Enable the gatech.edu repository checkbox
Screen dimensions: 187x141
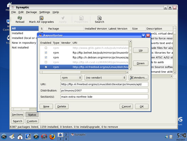click(x=46, y=48)
